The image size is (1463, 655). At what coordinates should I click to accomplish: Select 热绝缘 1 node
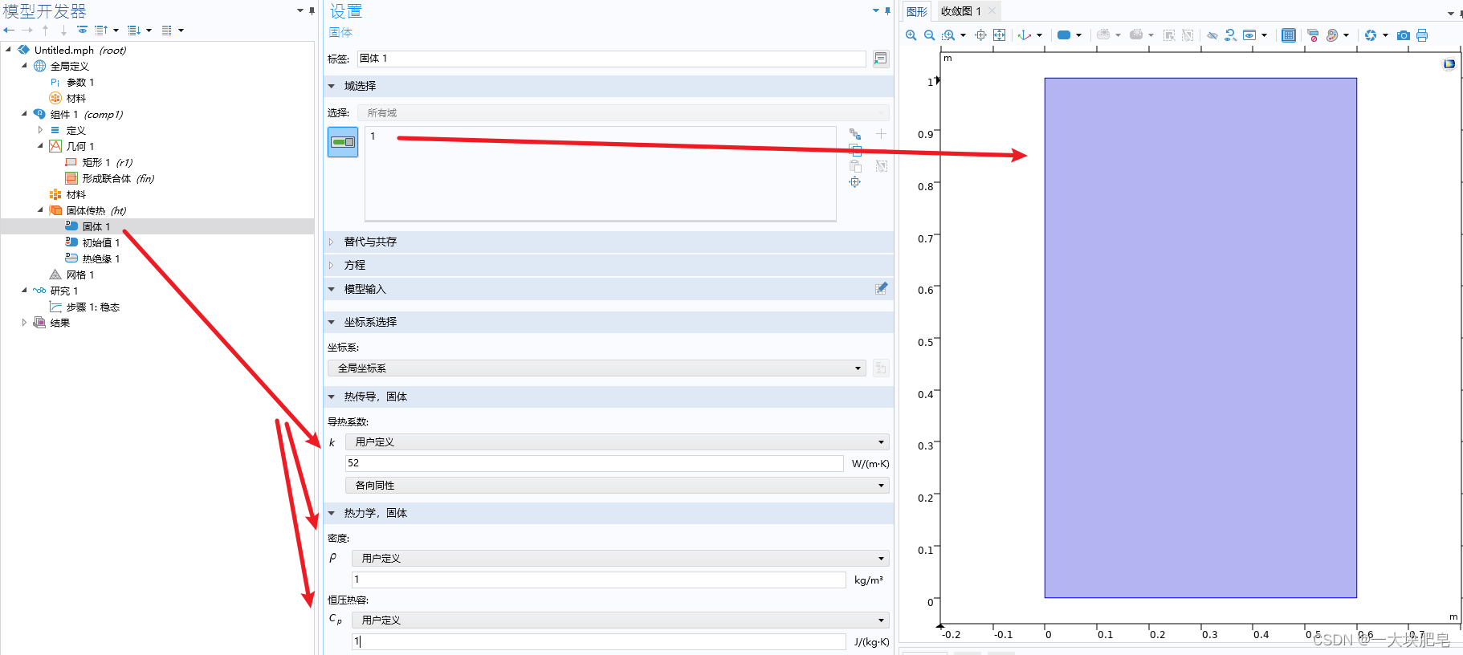100,259
